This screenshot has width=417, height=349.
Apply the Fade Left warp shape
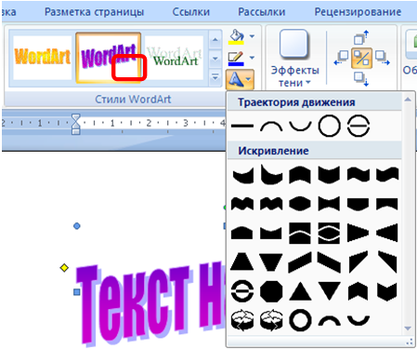tap(387, 233)
